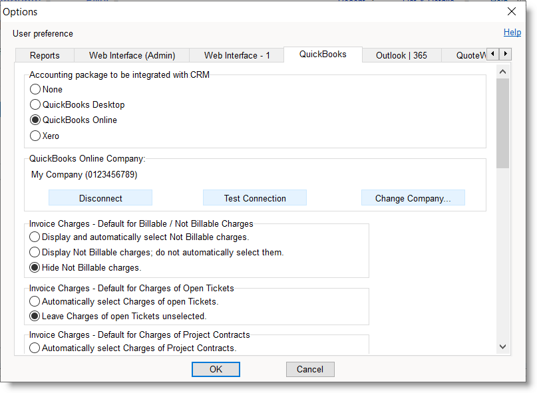Close the Options dialog window
This screenshot has height=393, width=537.
pyautogui.click(x=512, y=11)
